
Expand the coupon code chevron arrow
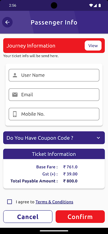click(x=98, y=138)
